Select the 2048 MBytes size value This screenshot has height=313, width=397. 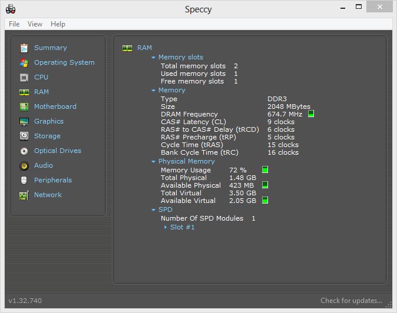point(289,106)
